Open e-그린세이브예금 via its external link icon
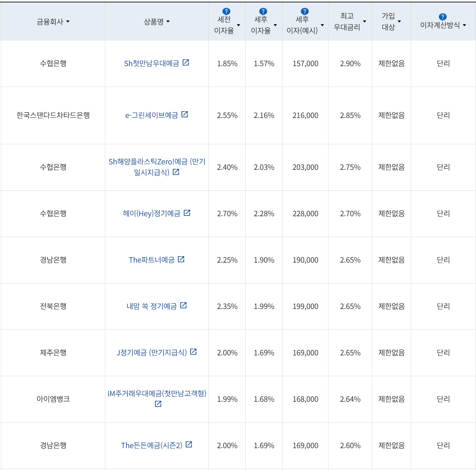 click(185, 115)
